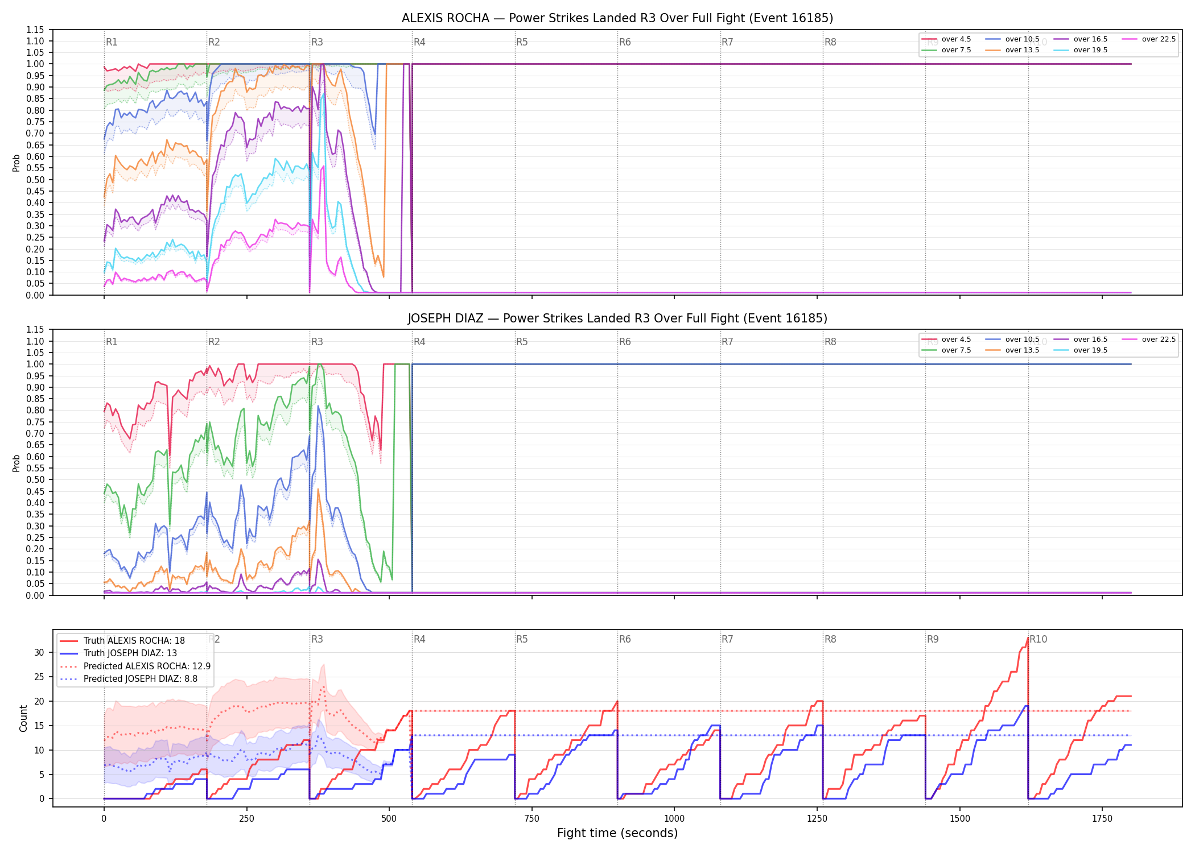Click the JOSEPH DIAZ chart title
Image resolution: width=1195 pixels, height=853 pixels.
(617, 318)
